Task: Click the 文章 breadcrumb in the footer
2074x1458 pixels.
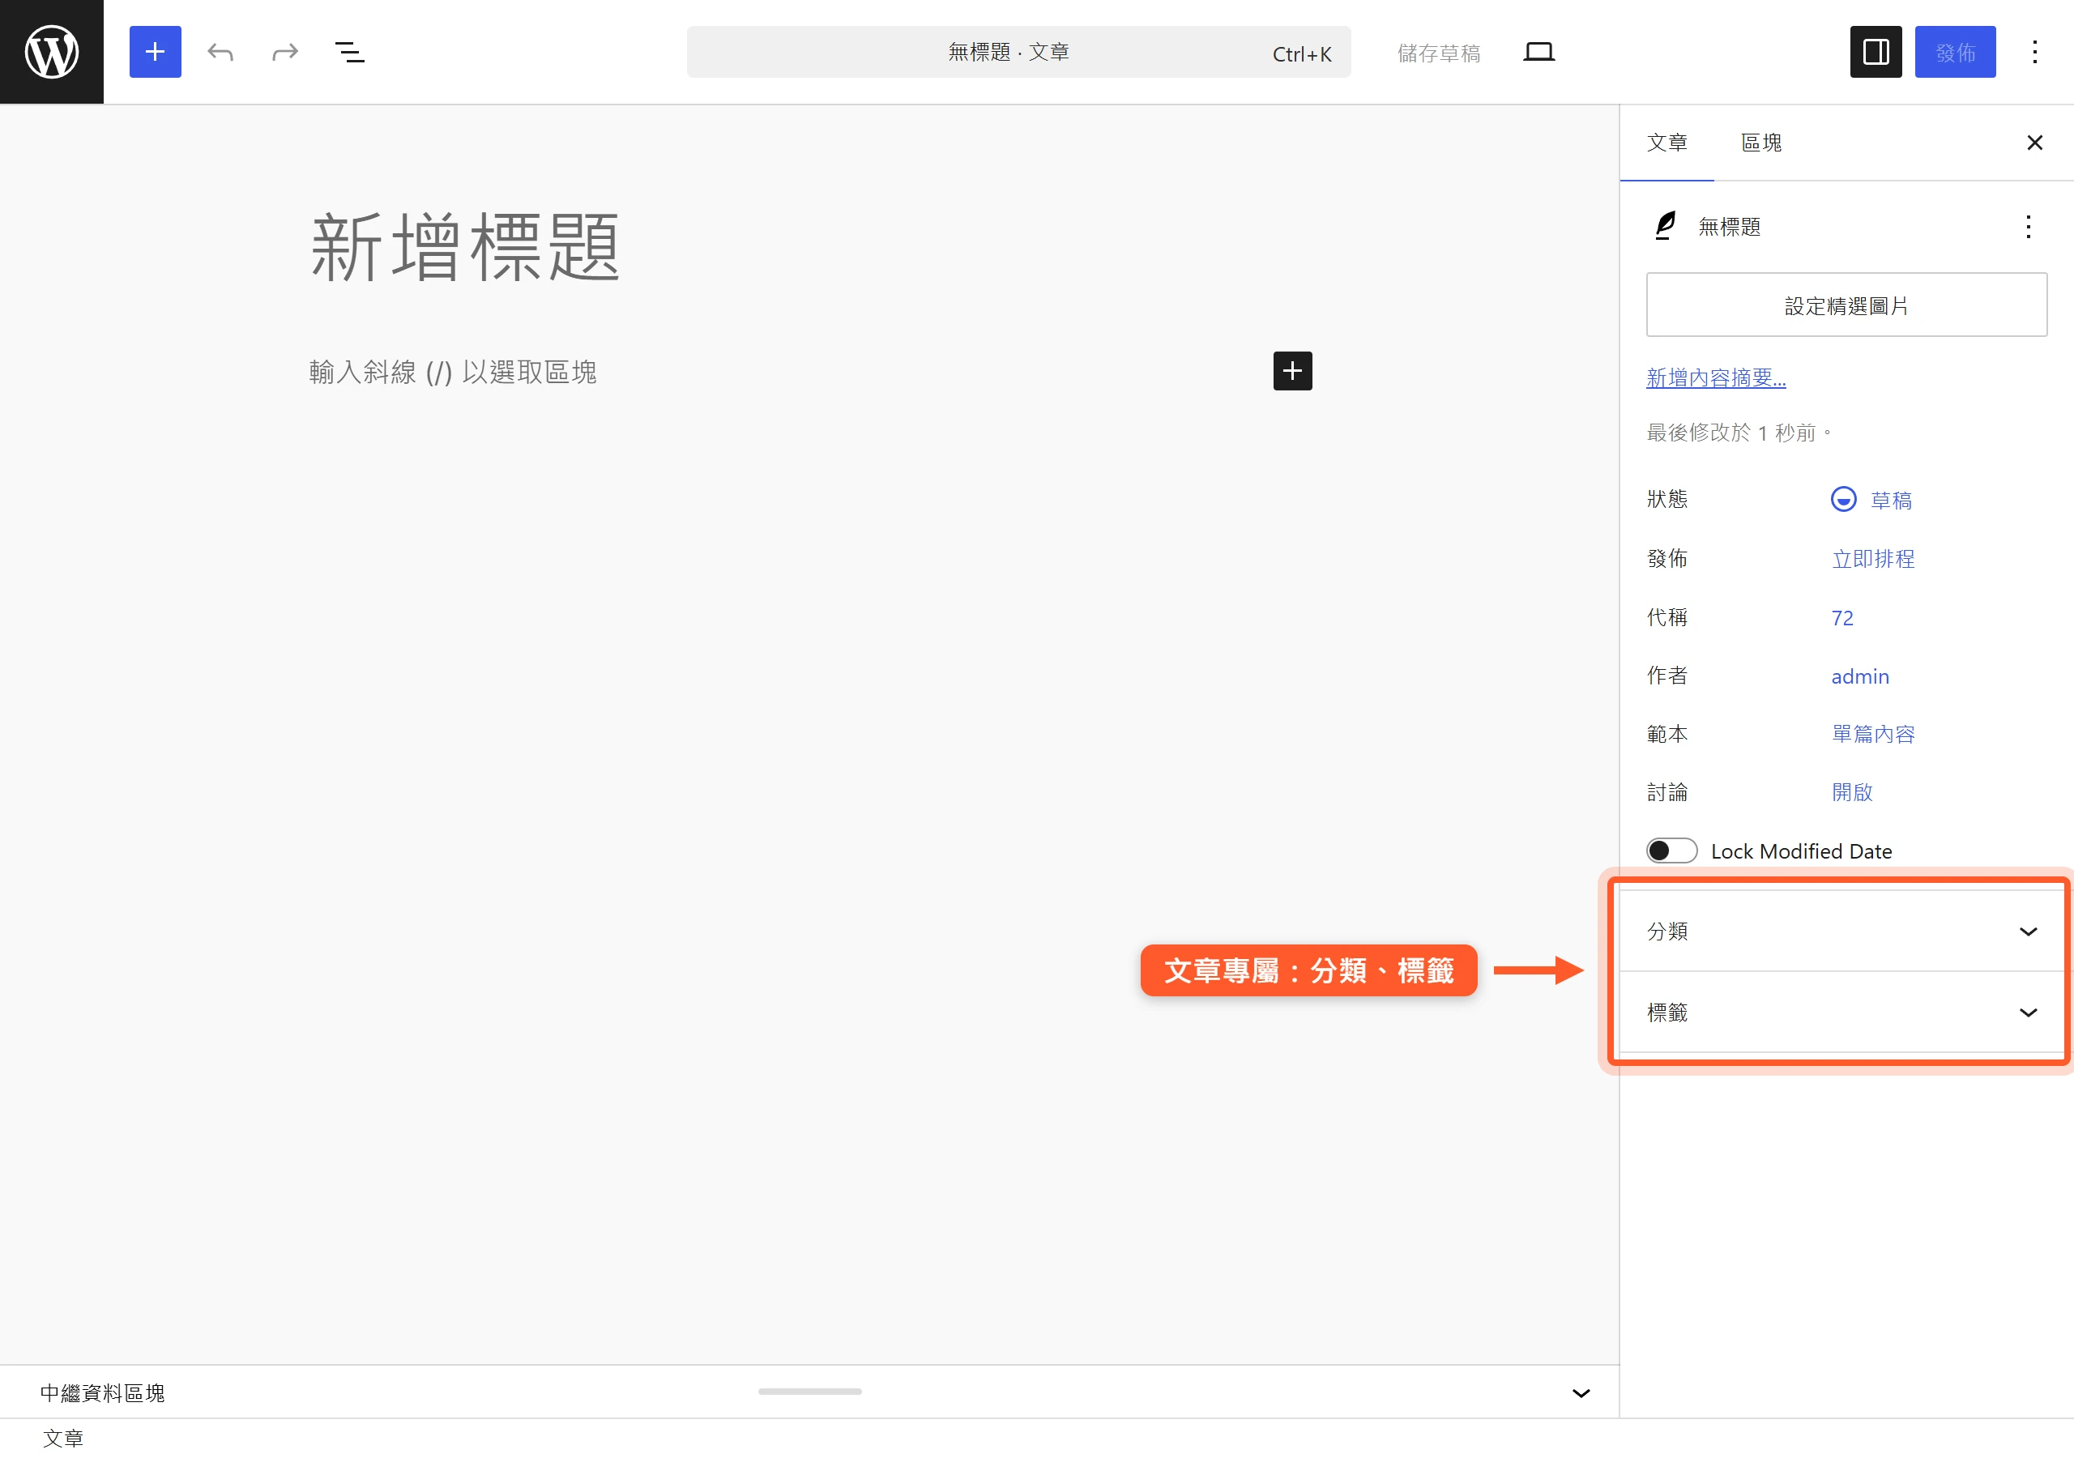Action: point(62,1438)
